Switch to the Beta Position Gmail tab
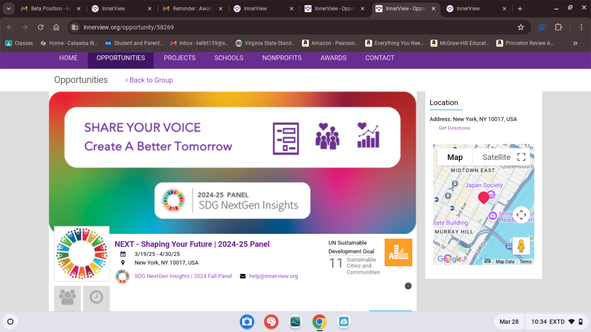Screen dimensions: 591x332 (50, 9)
